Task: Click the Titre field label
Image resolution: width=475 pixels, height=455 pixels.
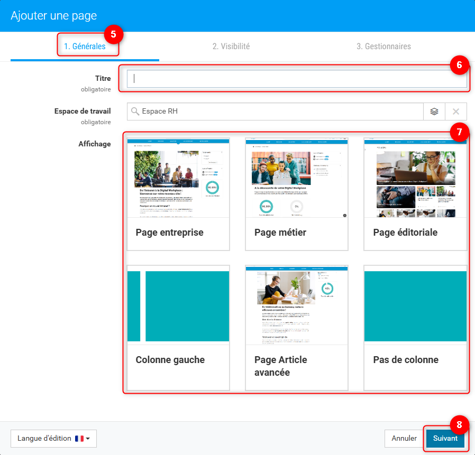Action: coord(103,78)
